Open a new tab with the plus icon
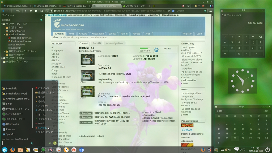Viewport: 272px width, 153px height. coord(154,6)
